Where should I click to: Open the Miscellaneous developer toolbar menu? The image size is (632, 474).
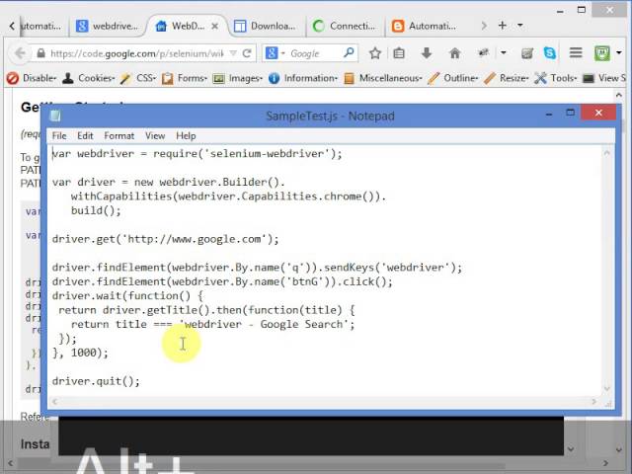(x=383, y=78)
